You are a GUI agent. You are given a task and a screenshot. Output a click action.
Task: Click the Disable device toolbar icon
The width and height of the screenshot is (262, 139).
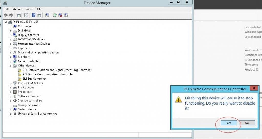[66, 15]
